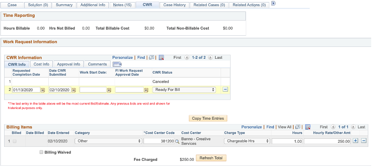Enable the Billing Waived checkbox
Screen dimensions: 372x167
pos(41,152)
